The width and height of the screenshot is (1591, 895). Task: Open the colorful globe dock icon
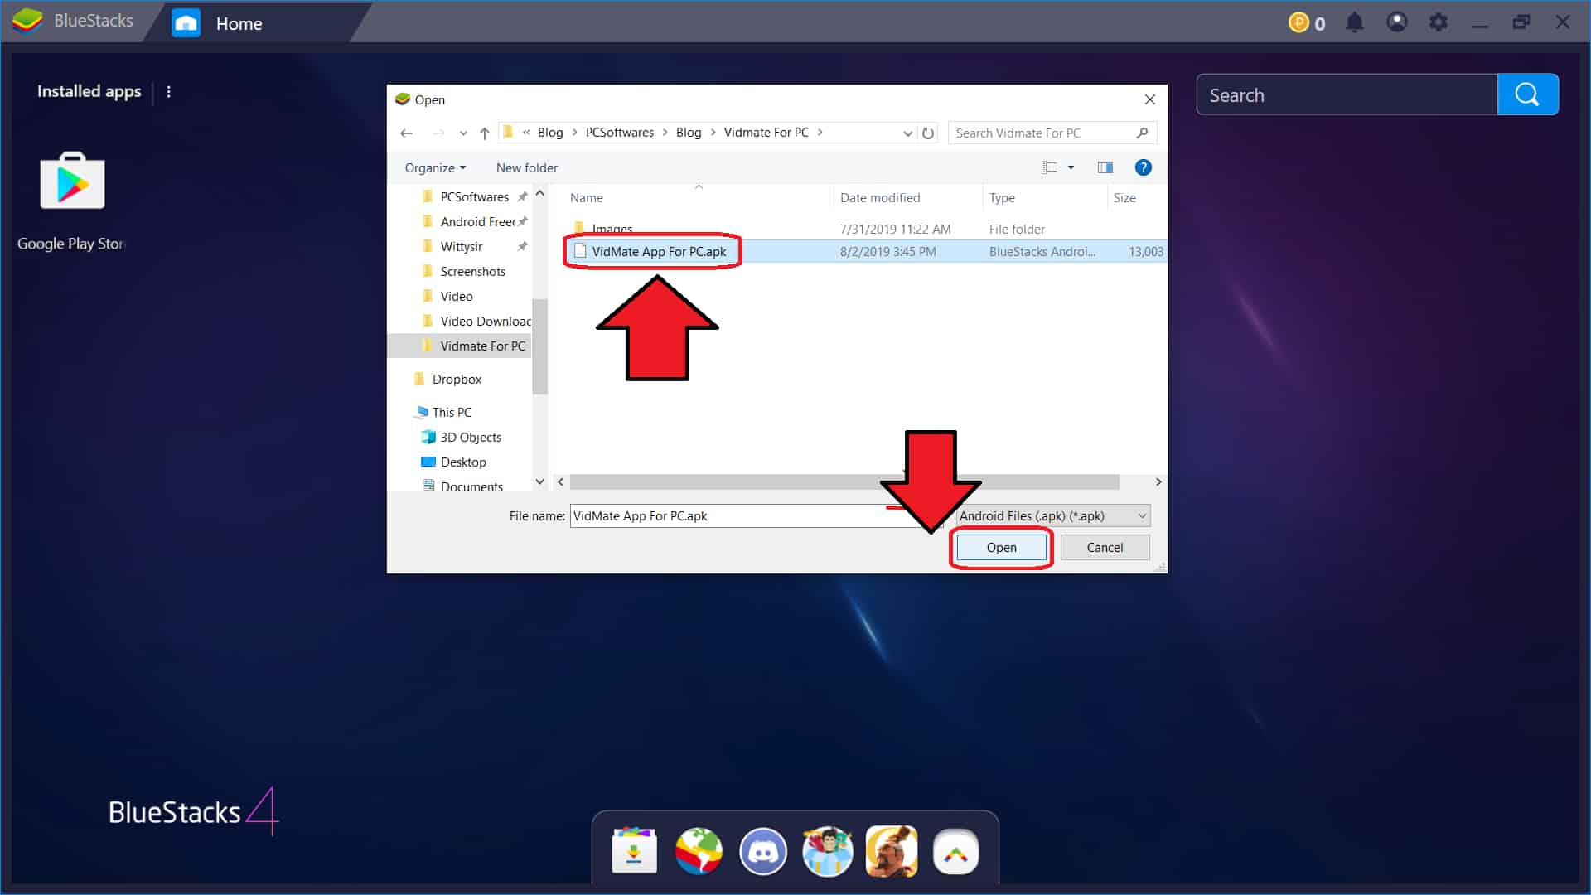[699, 850]
